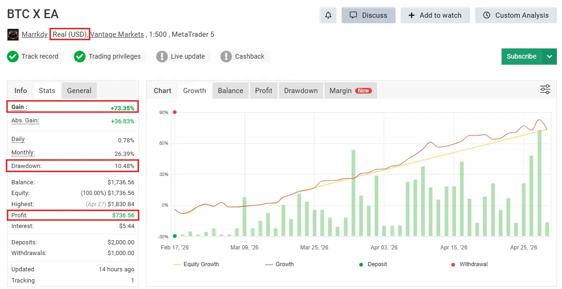Toggle Equity Growth series in legend
562x289 pixels.
196,264
